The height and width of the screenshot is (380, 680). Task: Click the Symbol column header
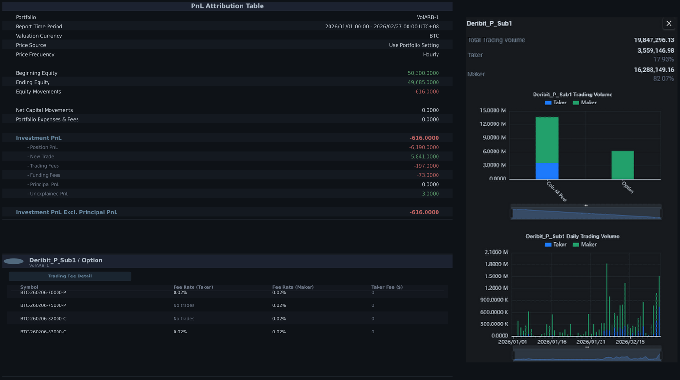29,287
